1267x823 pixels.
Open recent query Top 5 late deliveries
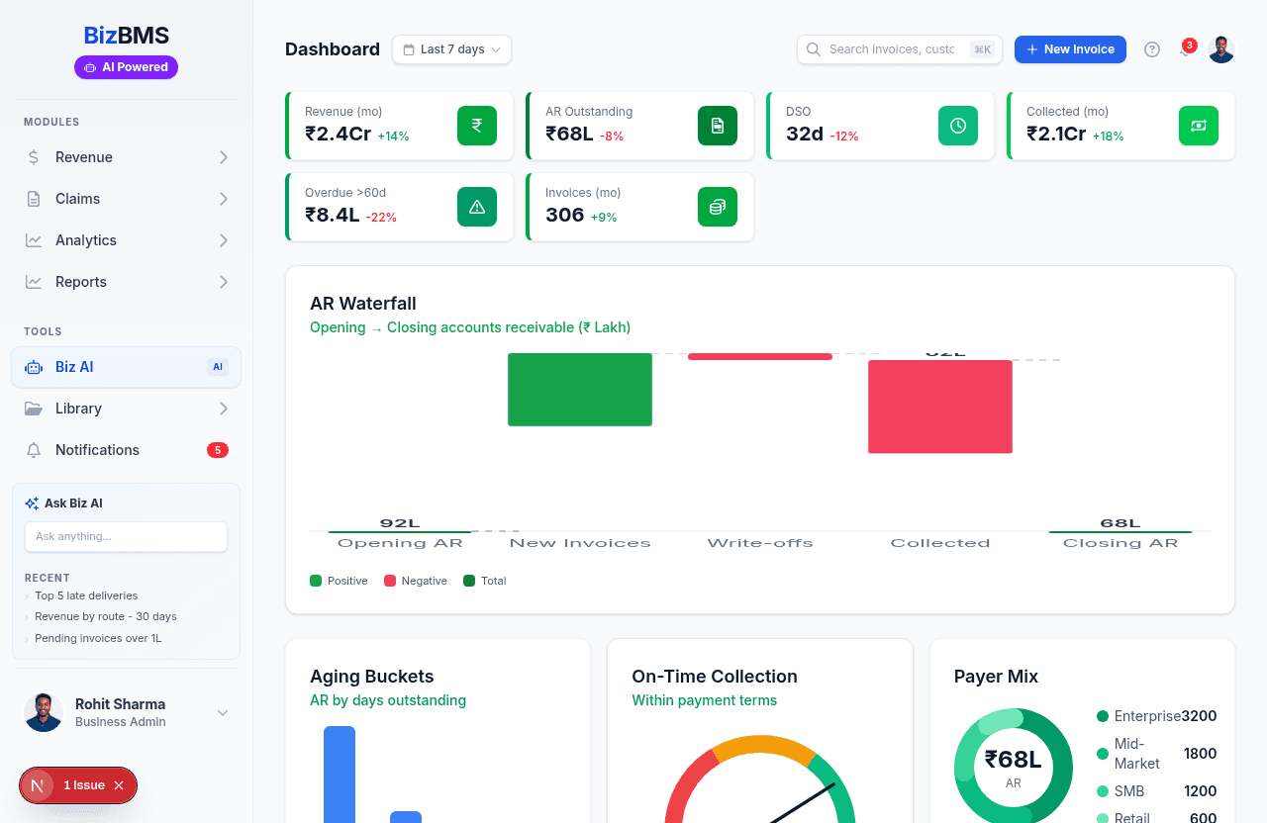[x=86, y=595]
